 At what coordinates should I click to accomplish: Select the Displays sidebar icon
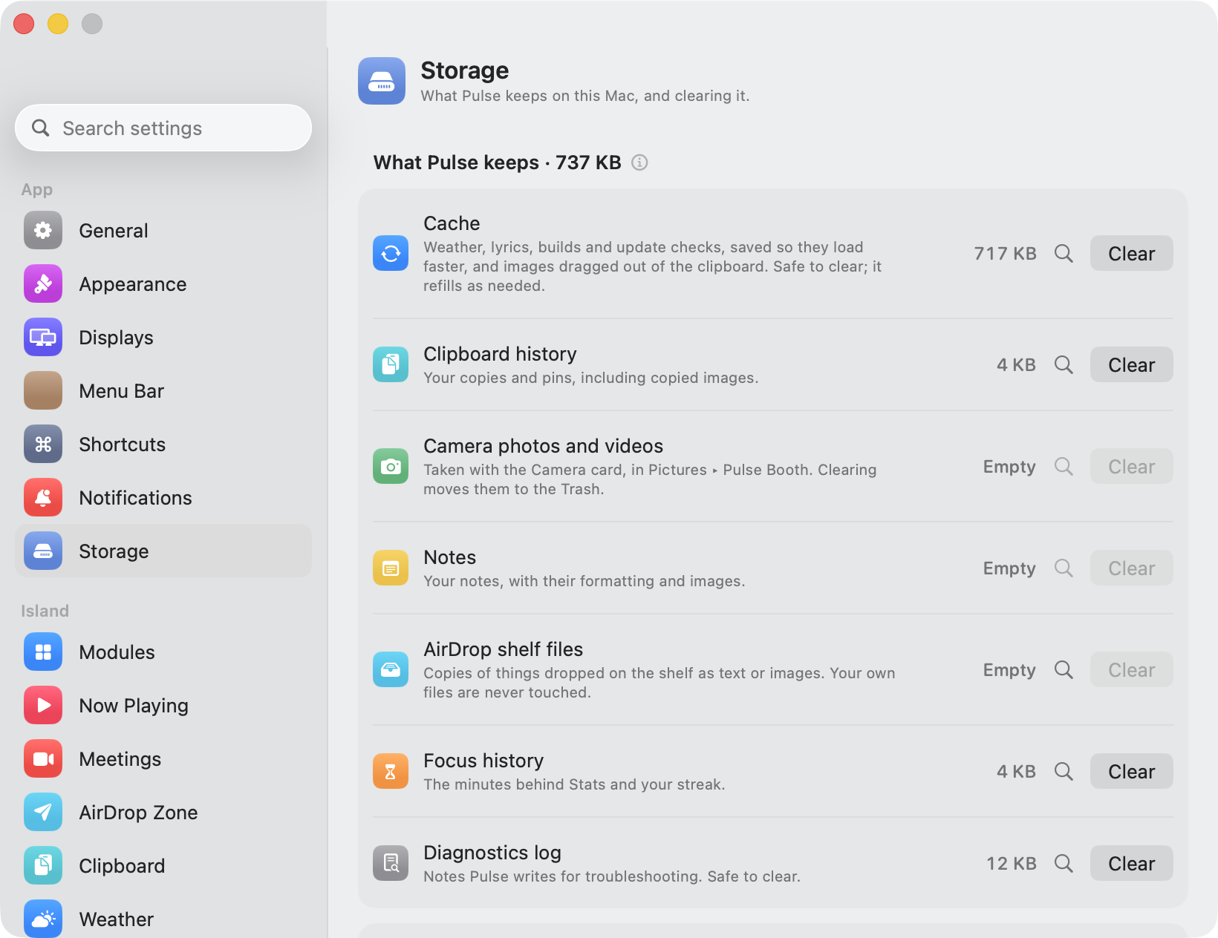[x=43, y=337]
